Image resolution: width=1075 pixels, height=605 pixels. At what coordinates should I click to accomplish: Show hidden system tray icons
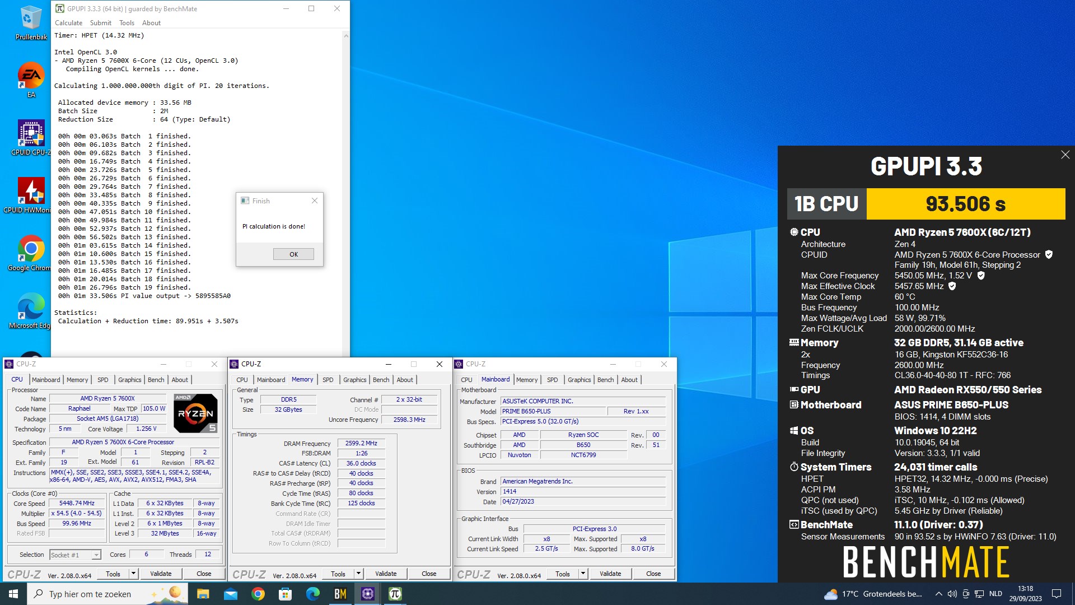click(938, 594)
